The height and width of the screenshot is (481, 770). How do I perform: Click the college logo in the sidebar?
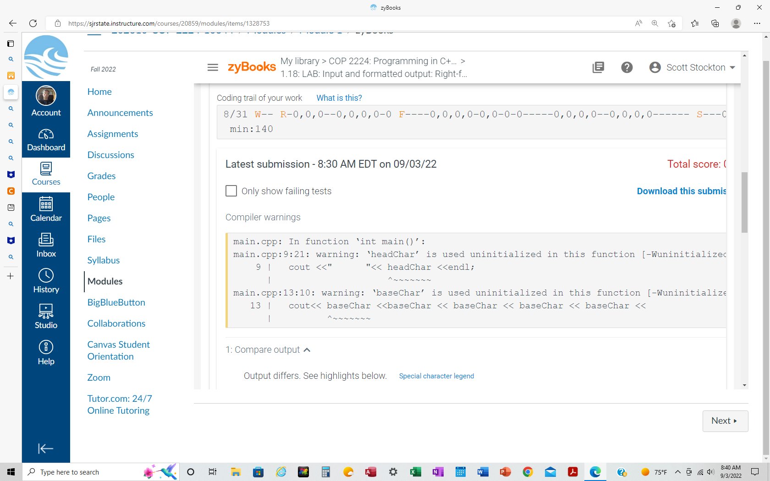(x=46, y=57)
